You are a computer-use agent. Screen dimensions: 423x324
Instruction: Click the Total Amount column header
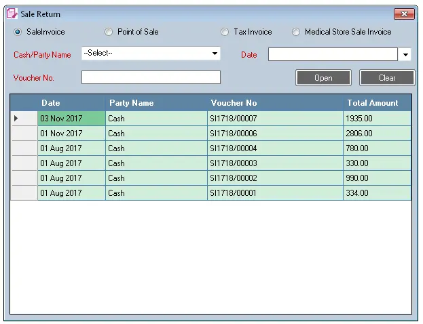pos(373,103)
